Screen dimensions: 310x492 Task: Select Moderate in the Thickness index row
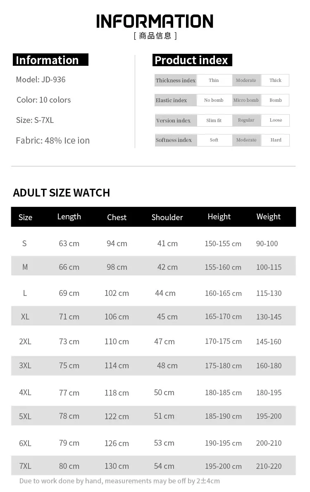(246, 80)
